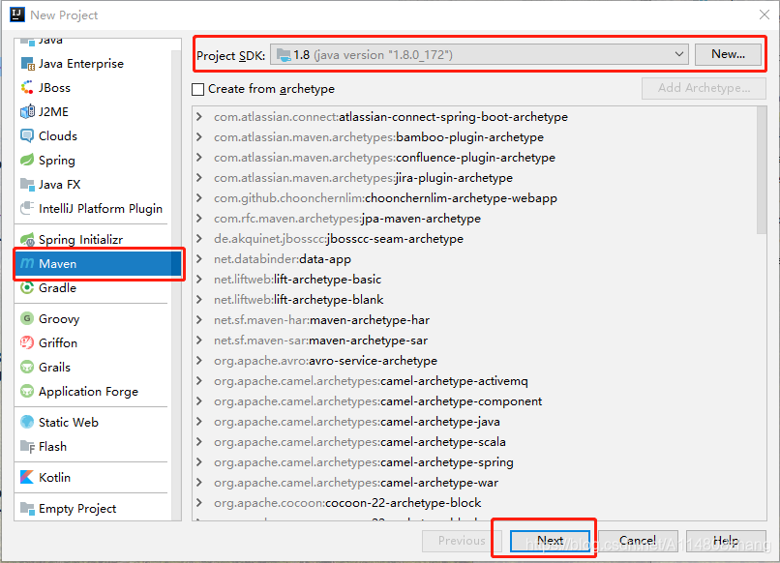
Task: Click the Spring leaf icon
Action: 27,161
